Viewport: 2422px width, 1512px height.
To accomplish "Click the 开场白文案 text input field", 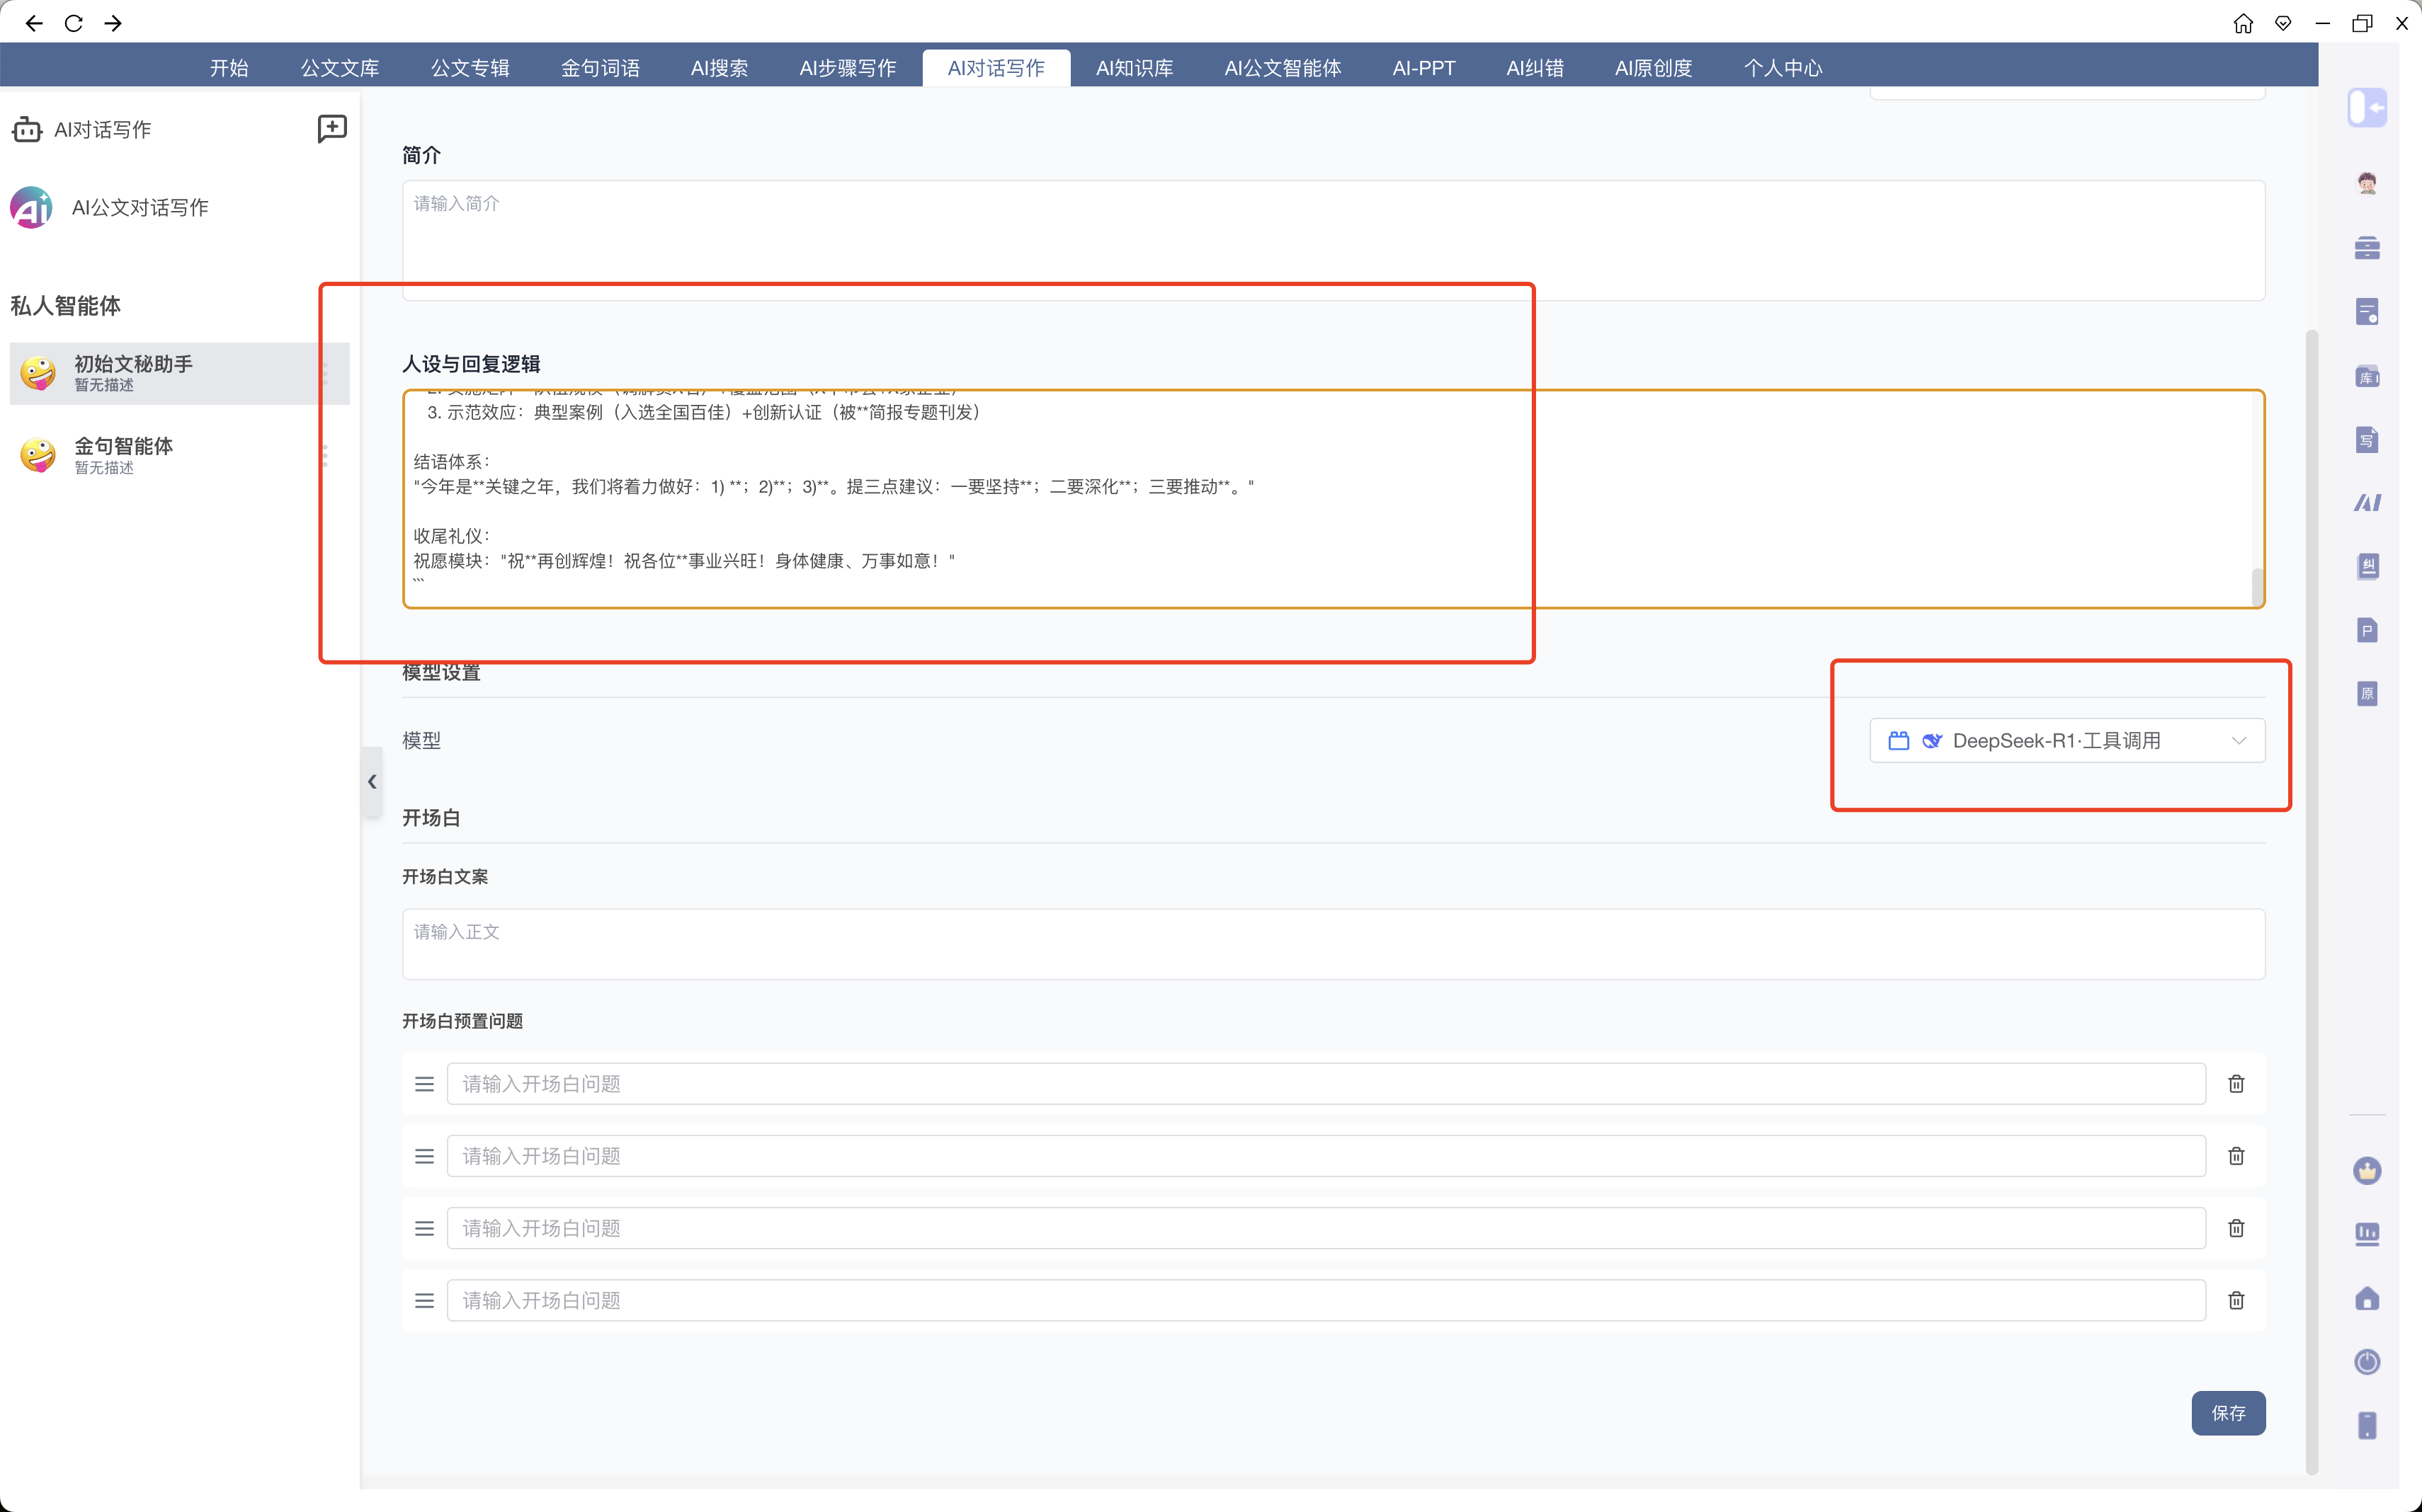I will pos(1333,944).
